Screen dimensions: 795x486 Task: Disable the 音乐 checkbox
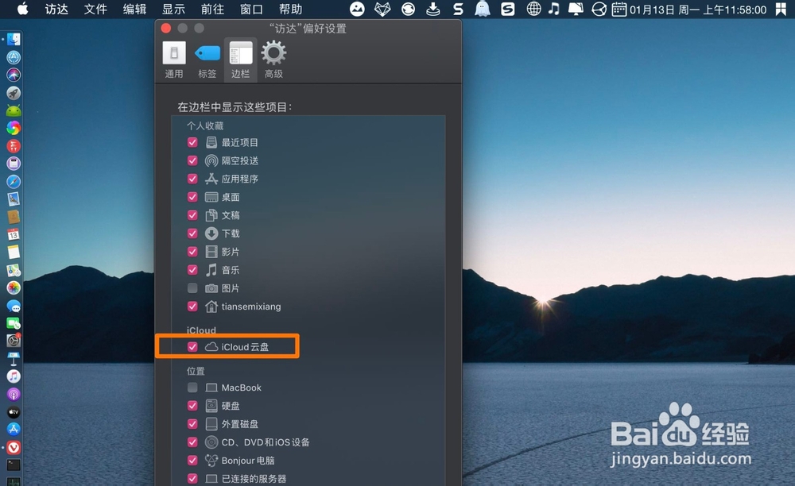pos(192,270)
